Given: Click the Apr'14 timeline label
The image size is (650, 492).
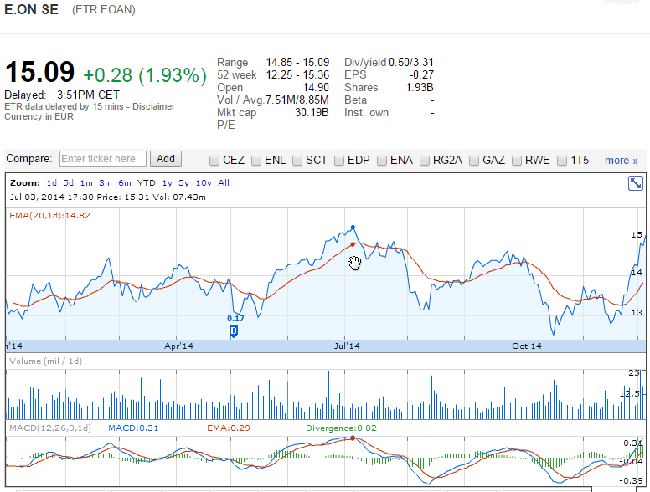Looking at the screenshot, I should (x=178, y=346).
